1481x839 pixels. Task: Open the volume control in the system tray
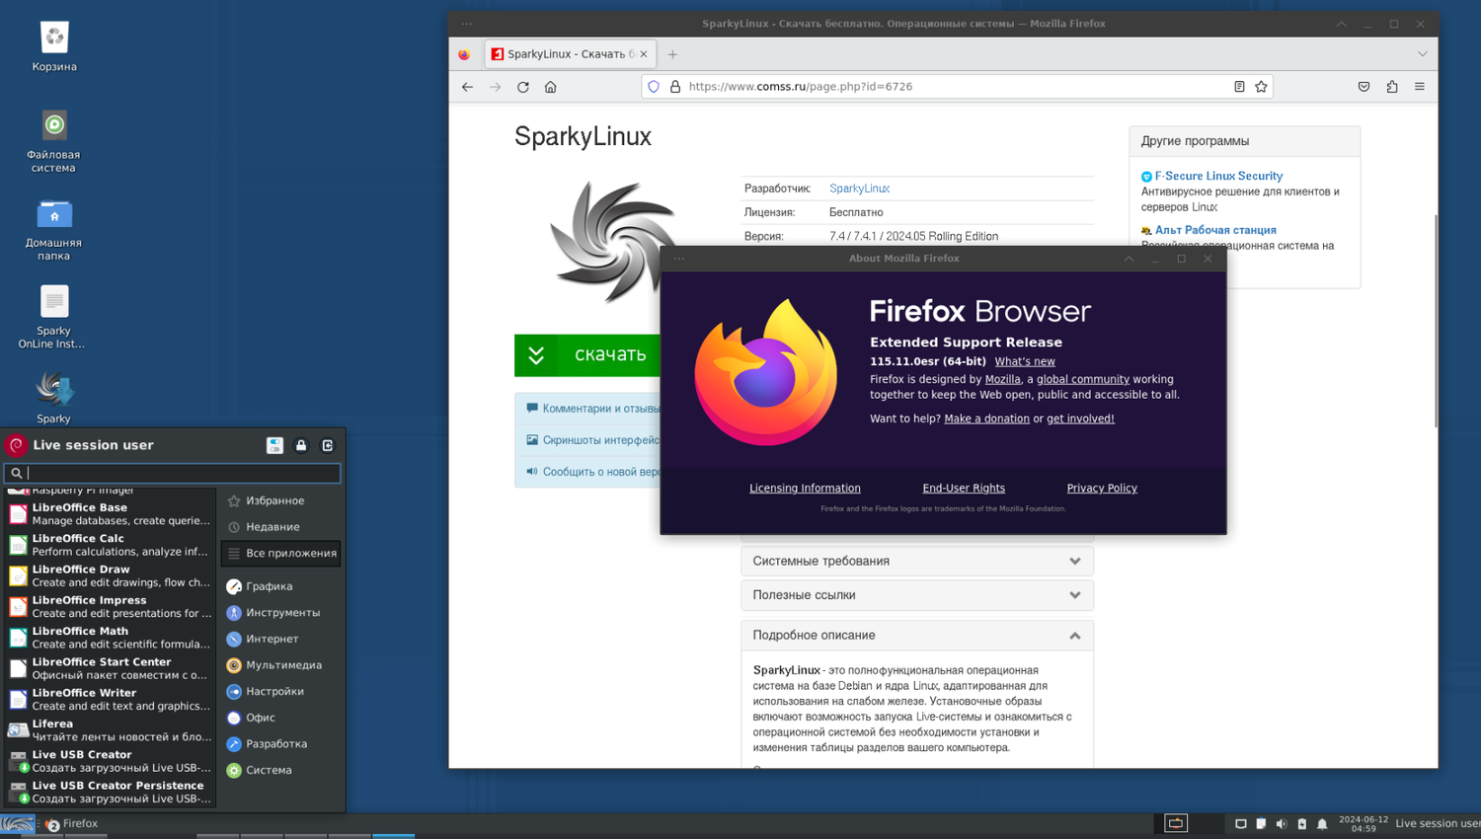(1282, 824)
